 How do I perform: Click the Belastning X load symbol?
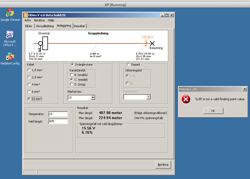(x=152, y=43)
